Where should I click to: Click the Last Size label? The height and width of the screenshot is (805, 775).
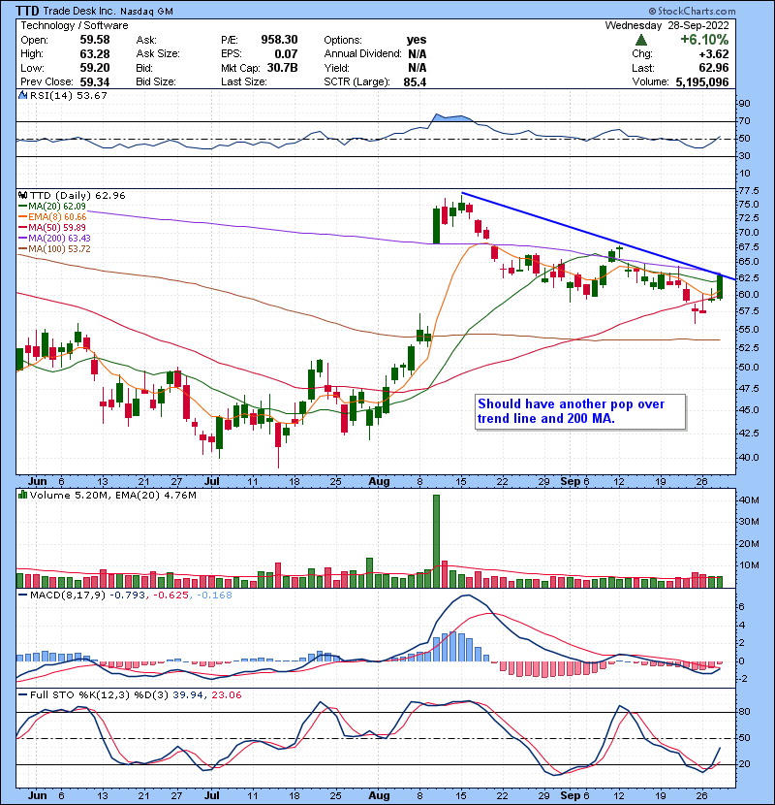[243, 81]
